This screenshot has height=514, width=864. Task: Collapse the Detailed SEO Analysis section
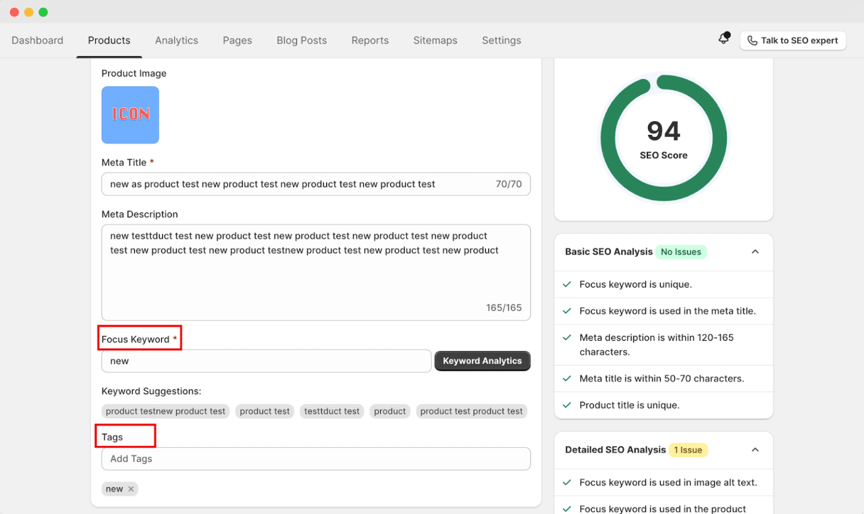[x=755, y=450]
